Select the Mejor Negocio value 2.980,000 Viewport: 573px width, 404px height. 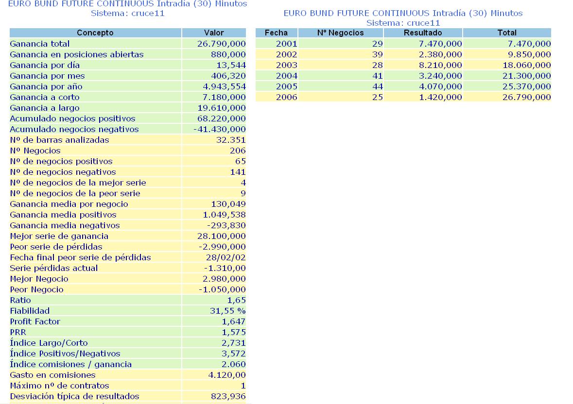click(225, 279)
